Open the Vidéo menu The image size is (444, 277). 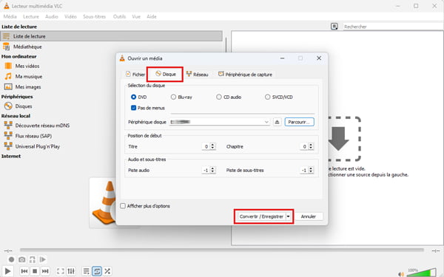coord(70,17)
